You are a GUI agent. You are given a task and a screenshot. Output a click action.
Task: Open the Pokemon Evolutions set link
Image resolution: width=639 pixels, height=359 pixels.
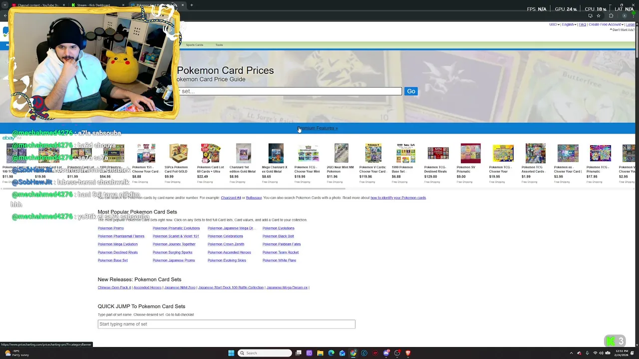click(279, 228)
